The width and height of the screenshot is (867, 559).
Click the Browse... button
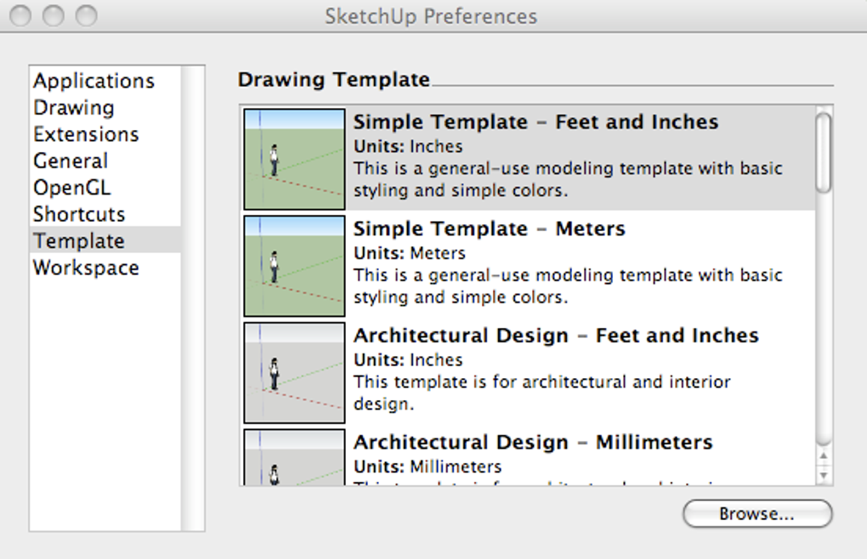(756, 514)
